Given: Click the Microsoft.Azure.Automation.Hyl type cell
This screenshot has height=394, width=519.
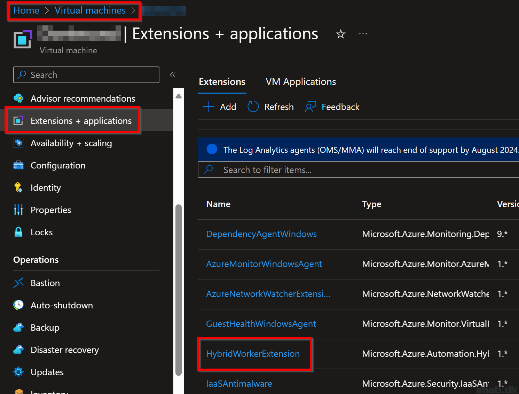Looking at the screenshot, I should click(425, 354).
